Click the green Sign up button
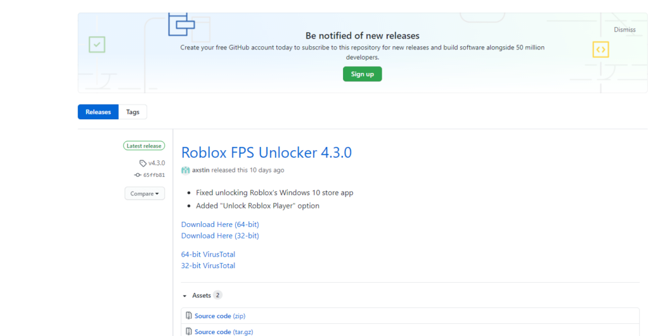 pyautogui.click(x=362, y=74)
